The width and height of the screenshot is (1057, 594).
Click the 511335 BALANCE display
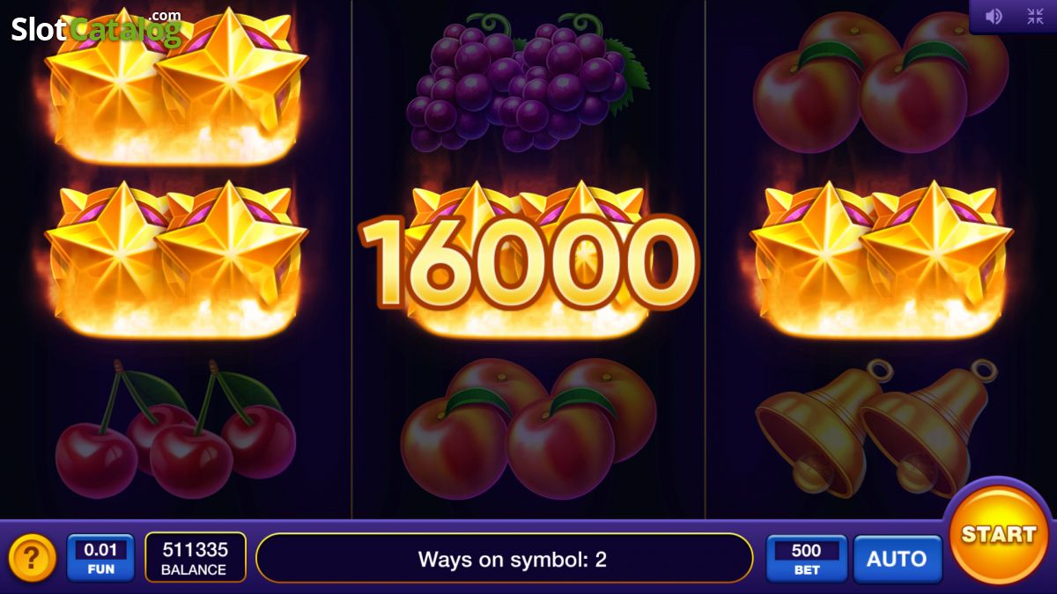[195, 558]
